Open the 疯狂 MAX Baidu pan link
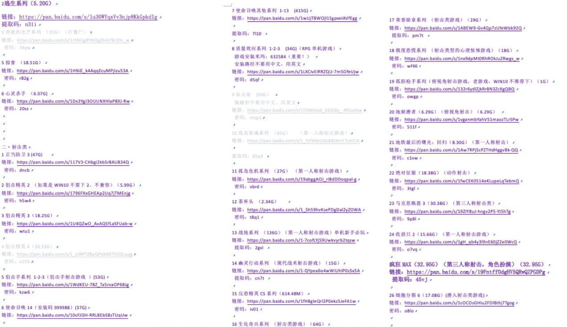The height and width of the screenshot is (327, 567). [x=476, y=272]
